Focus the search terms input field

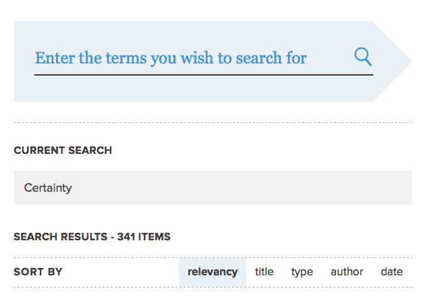point(189,58)
